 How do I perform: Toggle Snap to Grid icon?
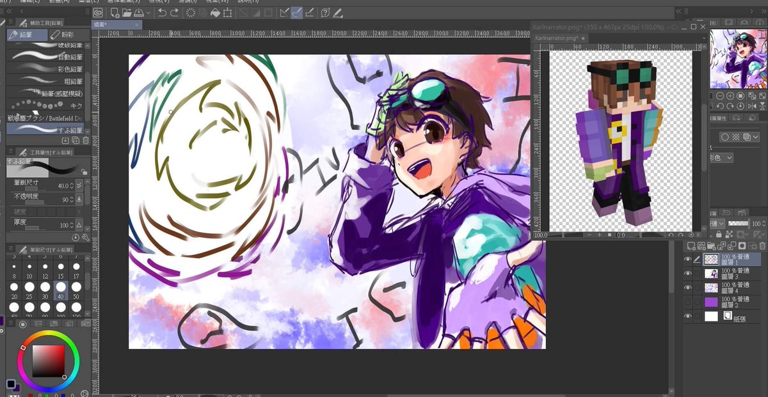click(309, 12)
